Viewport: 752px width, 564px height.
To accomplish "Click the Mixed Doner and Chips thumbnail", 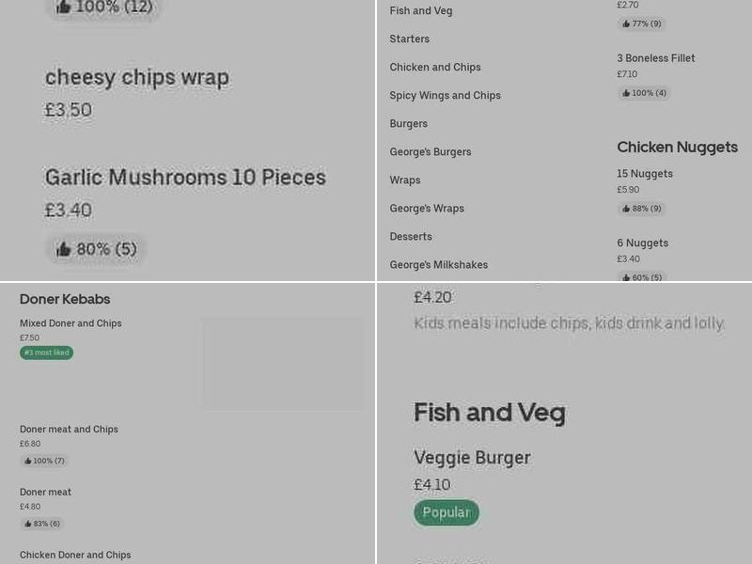I will 282,363.
